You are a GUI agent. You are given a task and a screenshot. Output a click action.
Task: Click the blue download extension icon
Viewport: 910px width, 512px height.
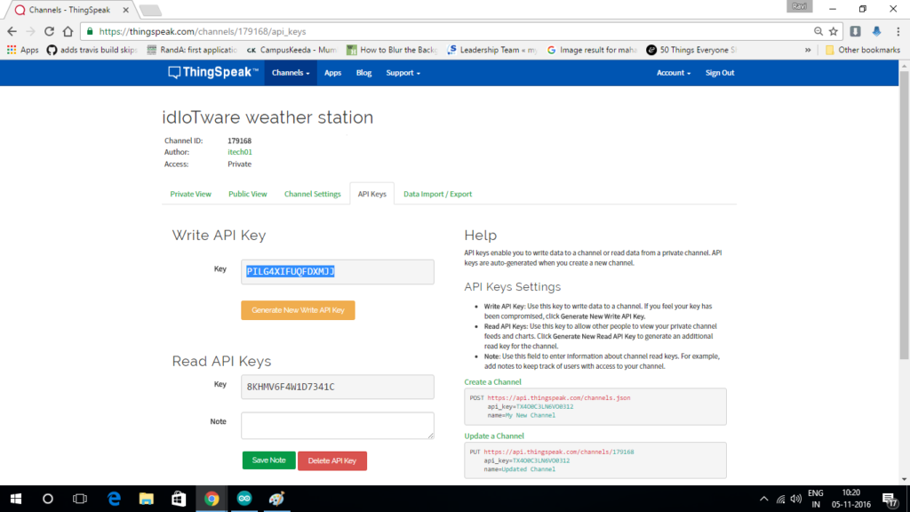click(x=876, y=31)
